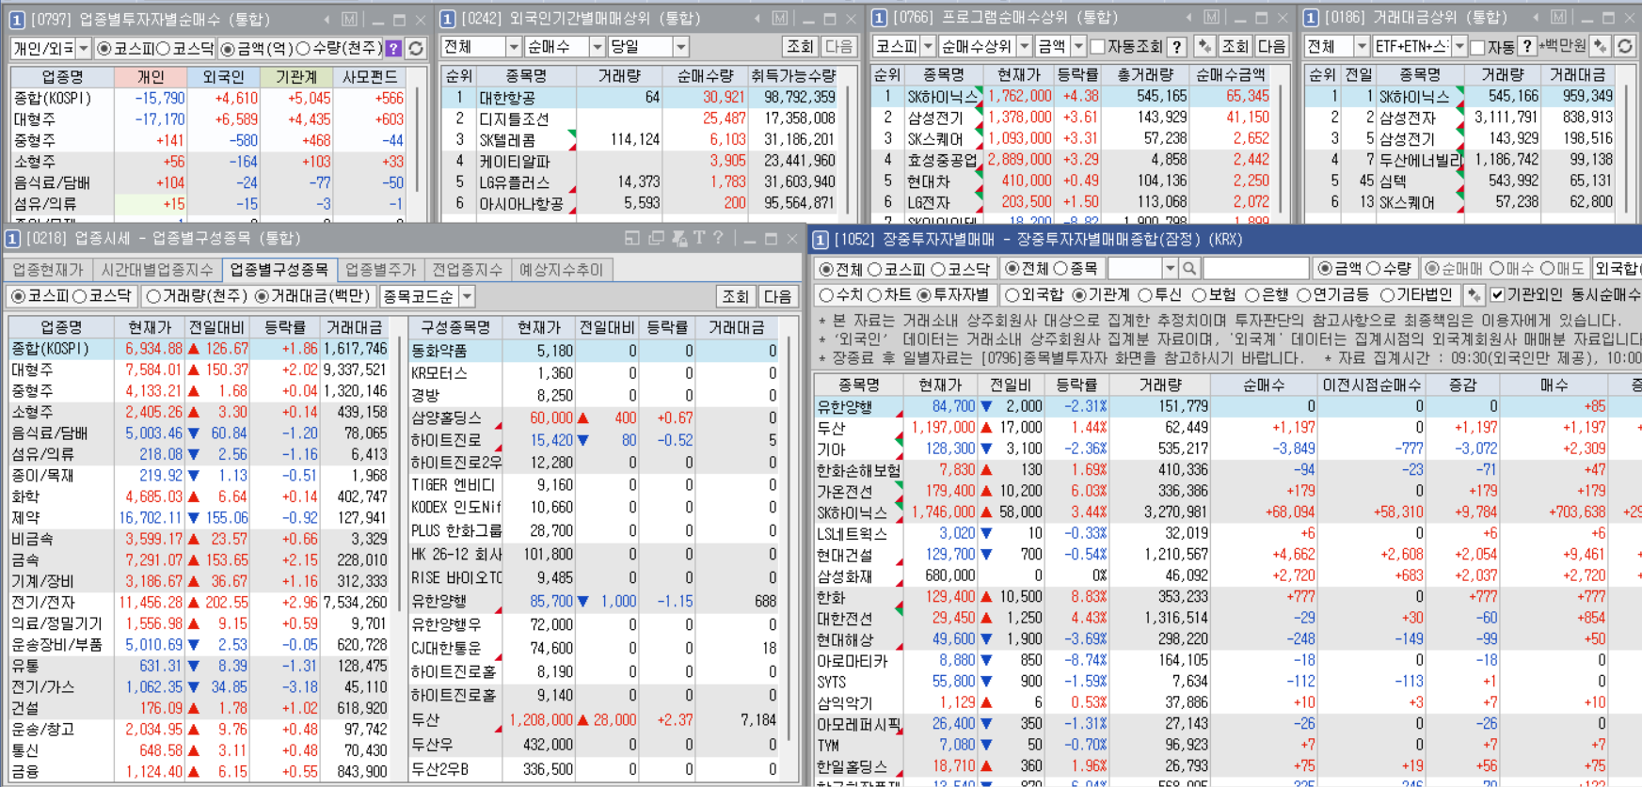The image size is (1642, 787).
Task: Click the copy-window icon in window 0218 title bar
Action: (656, 239)
